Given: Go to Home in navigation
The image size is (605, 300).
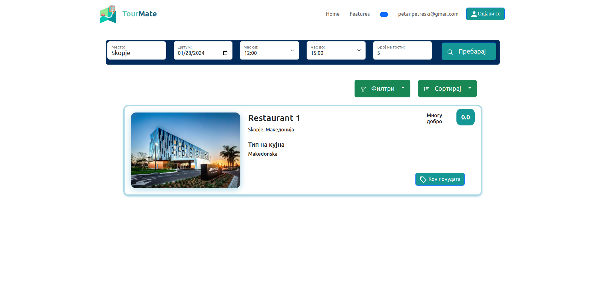Looking at the screenshot, I should pyautogui.click(x=332, y=14).
